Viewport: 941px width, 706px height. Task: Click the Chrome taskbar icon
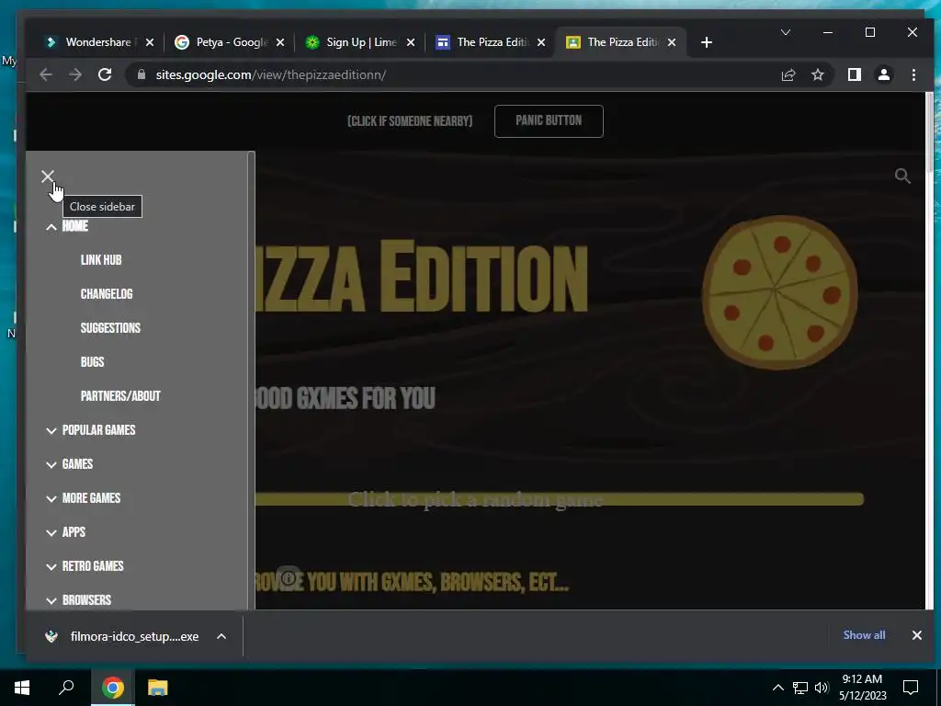tap(113, 688)
